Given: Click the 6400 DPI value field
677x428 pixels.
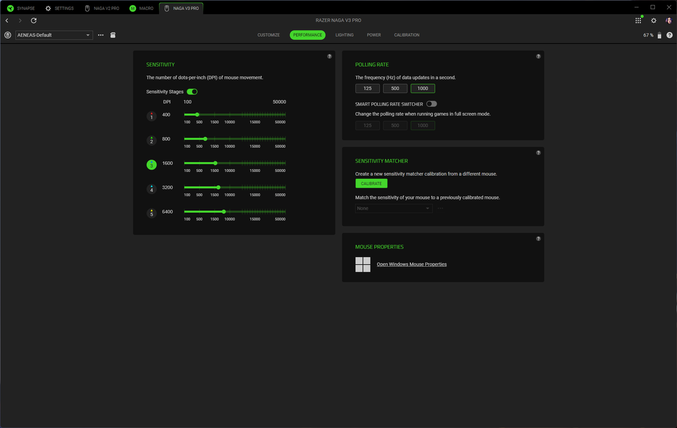Looking at the screenshot, I should click(x=168, y=211).
